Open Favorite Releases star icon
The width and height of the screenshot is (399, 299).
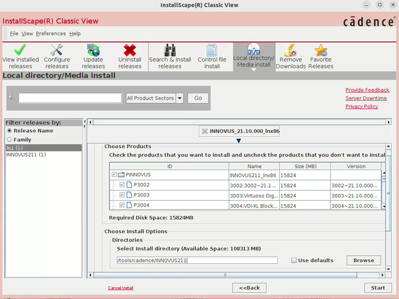(322, 51)
